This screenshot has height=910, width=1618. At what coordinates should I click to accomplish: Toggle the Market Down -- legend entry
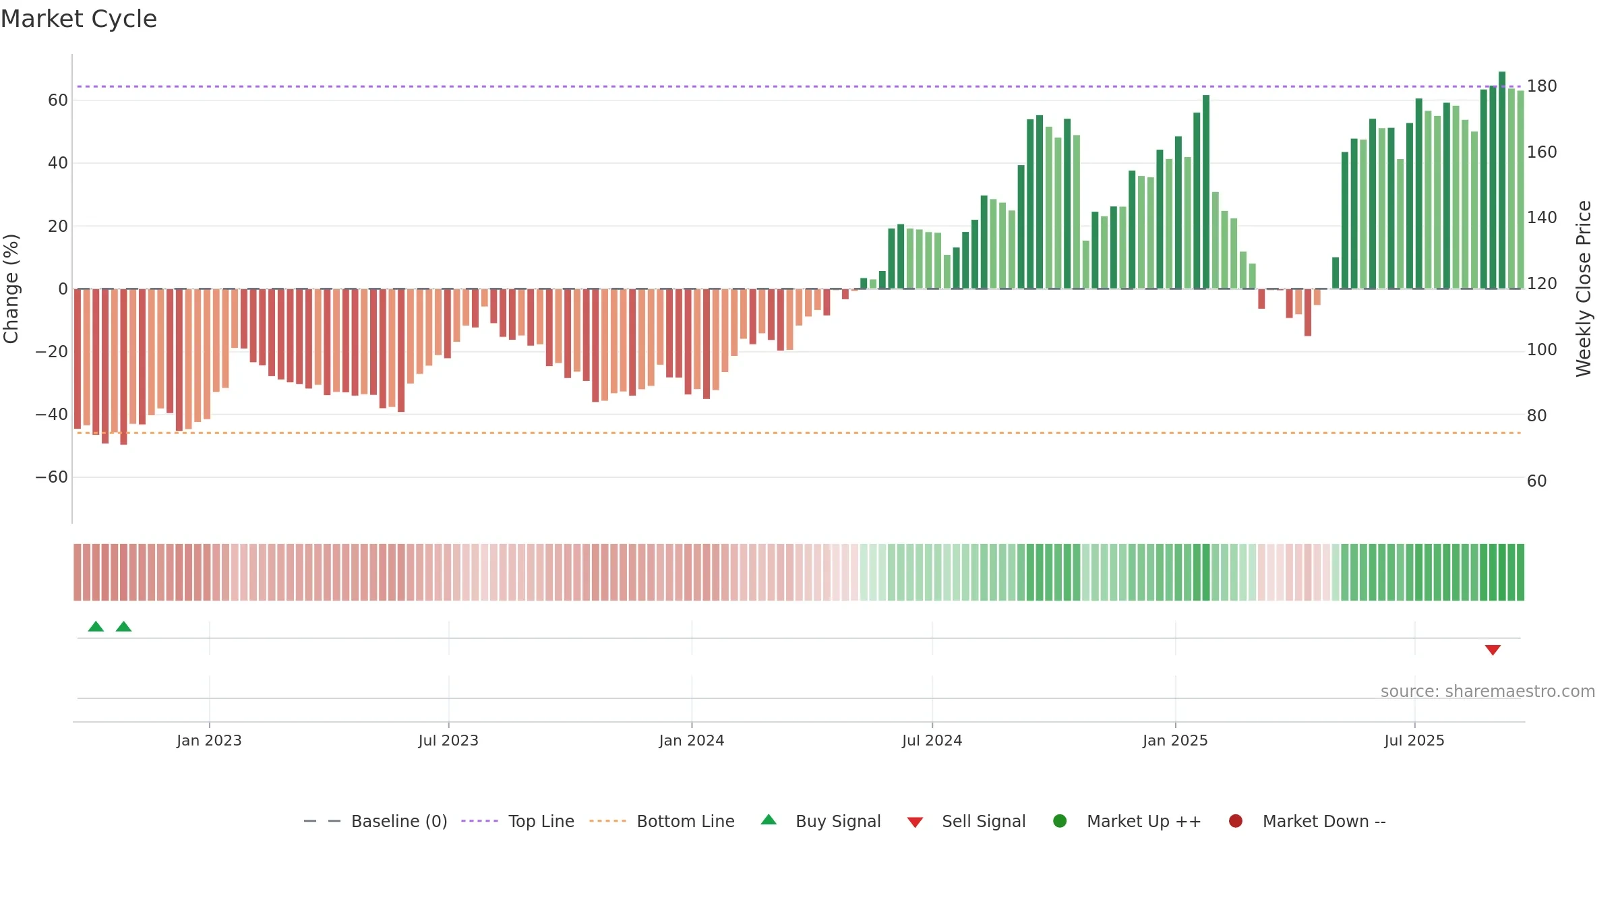(x=1307, y=821)
